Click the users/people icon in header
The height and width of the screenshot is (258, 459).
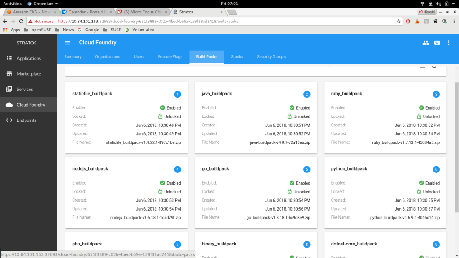[425, 43]
